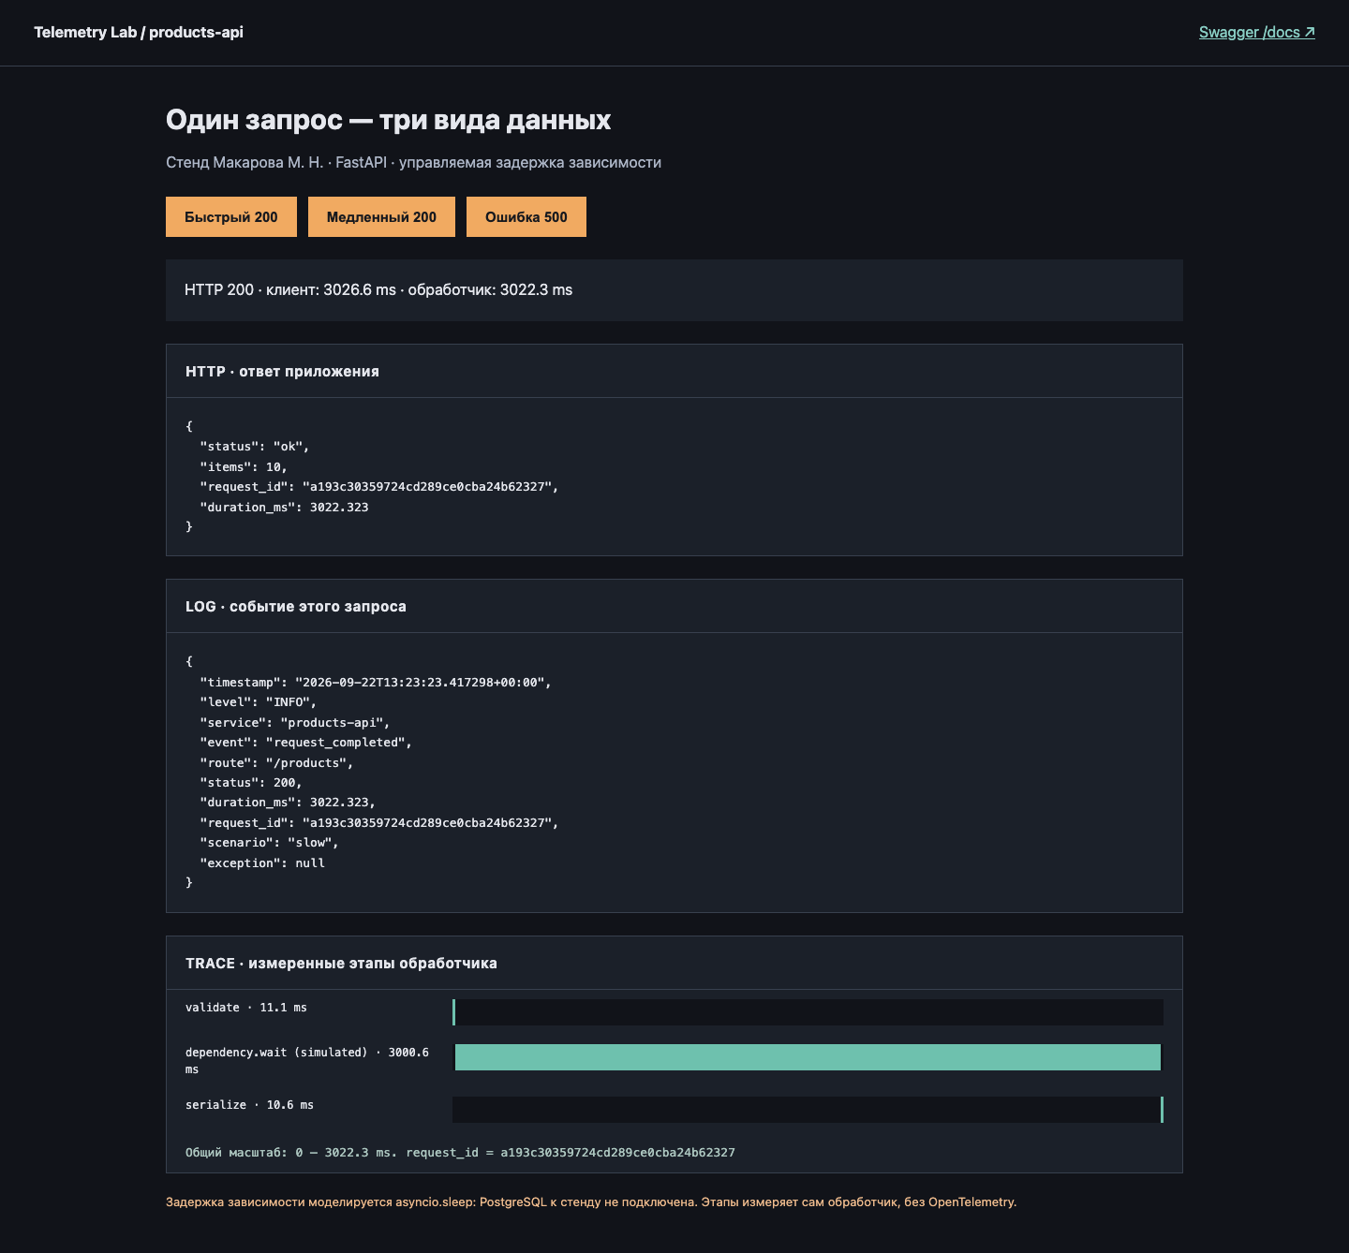Click the subtitle Стенд Макарова М. Н.
The width and height of the screenshot is (1349, 1253).
click(413, 163)
